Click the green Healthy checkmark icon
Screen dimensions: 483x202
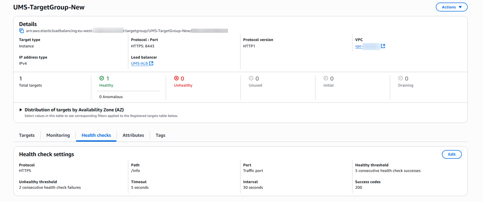tap(102, 78)
